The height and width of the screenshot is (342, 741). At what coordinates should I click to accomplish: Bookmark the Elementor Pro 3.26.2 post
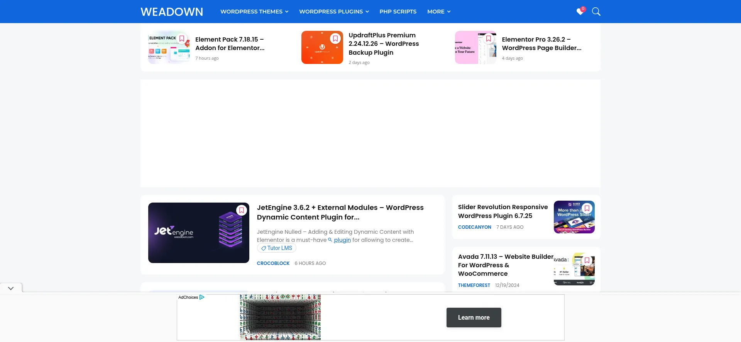pos(489,39)
